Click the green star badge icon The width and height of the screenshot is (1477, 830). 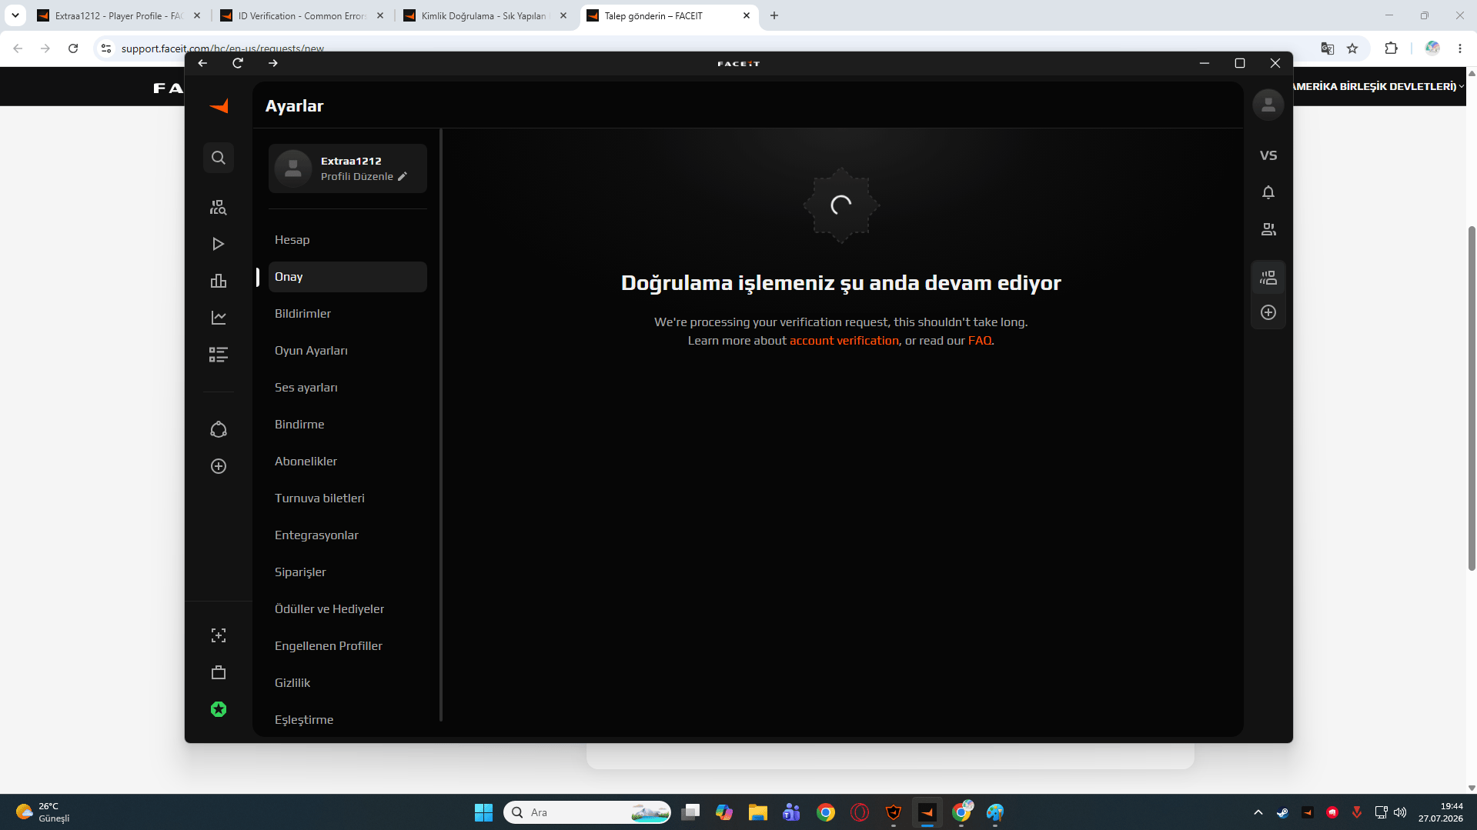pyautogui.click(x=219, y=709)
